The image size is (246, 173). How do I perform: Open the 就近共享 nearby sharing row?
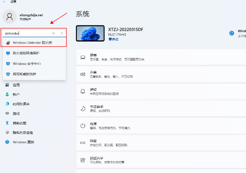click(161, 160)
